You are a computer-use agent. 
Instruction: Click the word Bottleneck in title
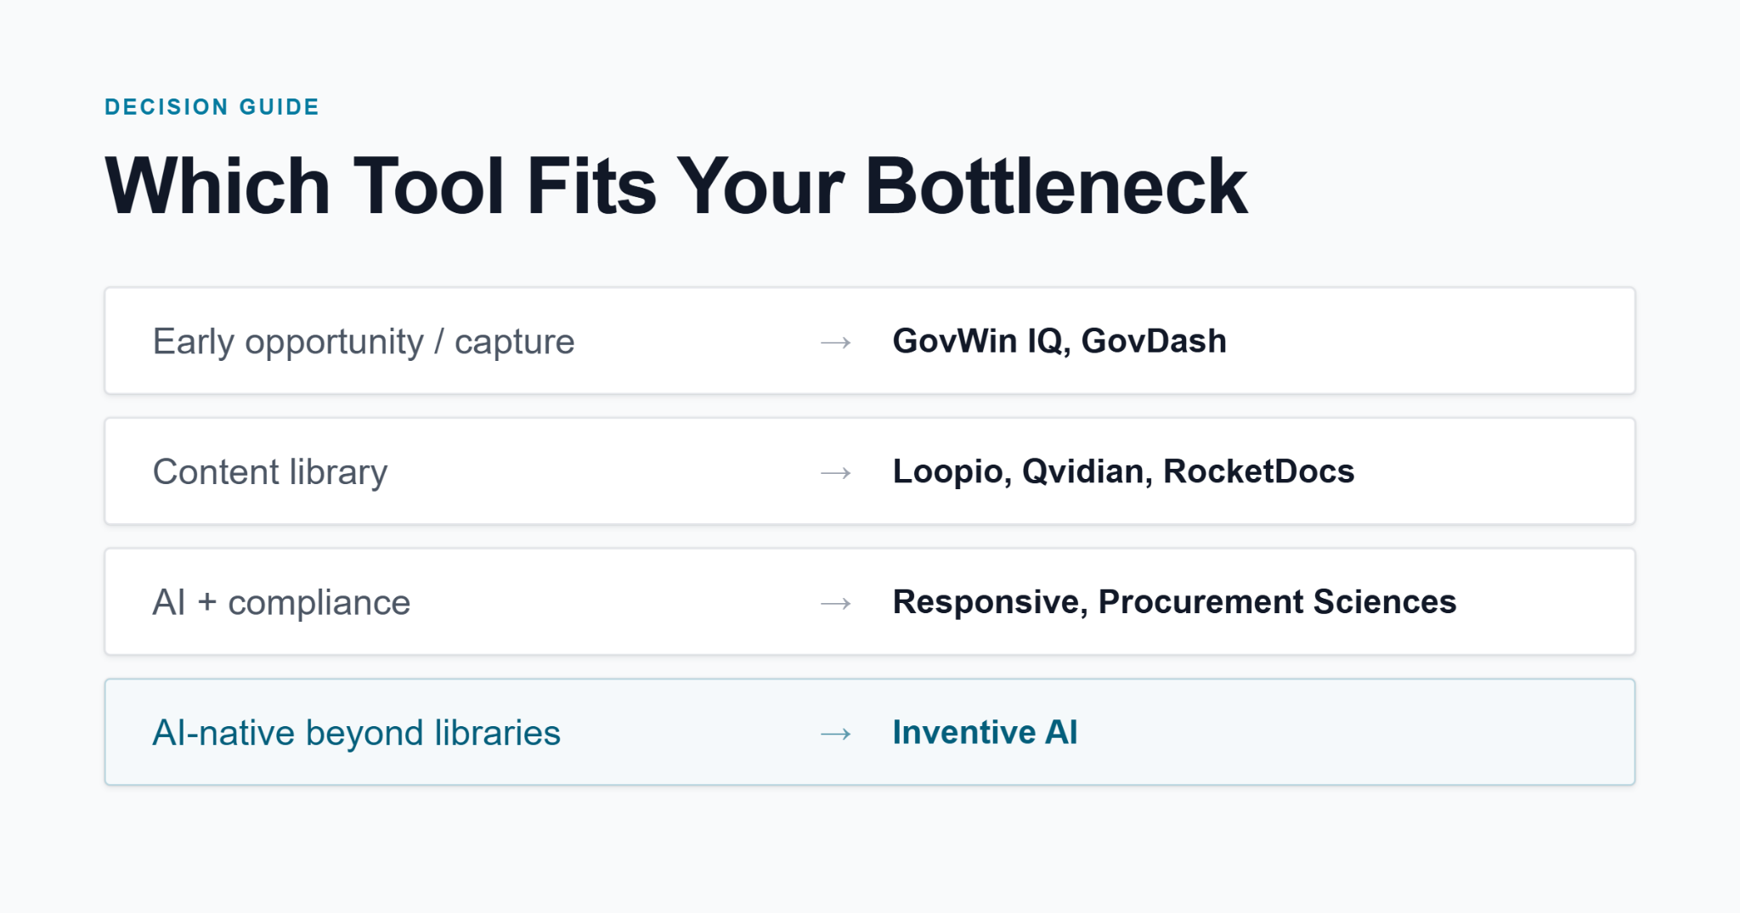point(1056,187)
